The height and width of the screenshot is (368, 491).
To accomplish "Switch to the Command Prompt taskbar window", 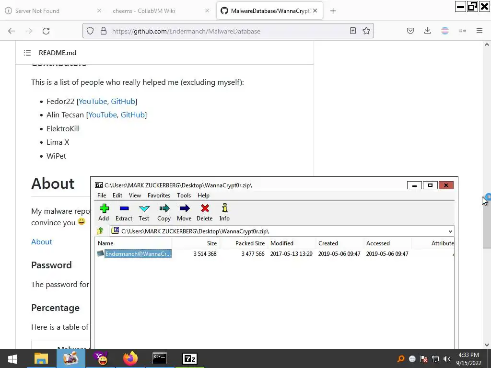I will click(x=160, y=358).
